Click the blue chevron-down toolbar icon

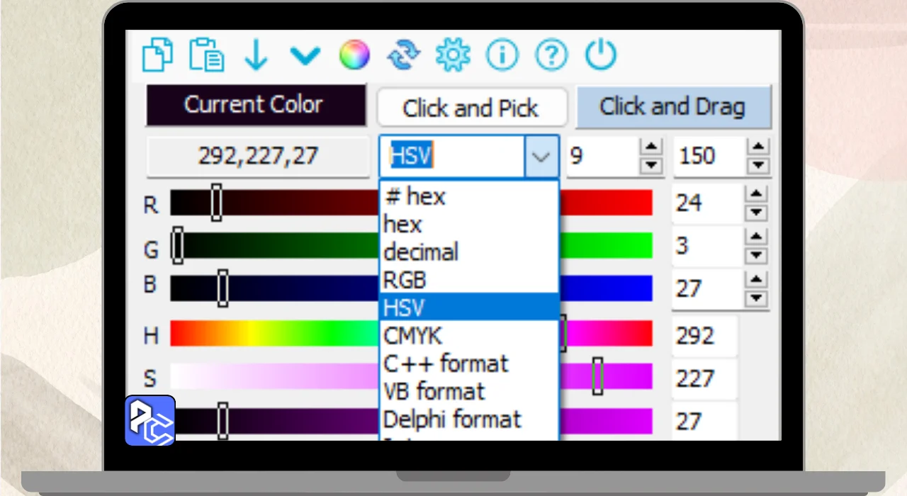click(305, 55)
